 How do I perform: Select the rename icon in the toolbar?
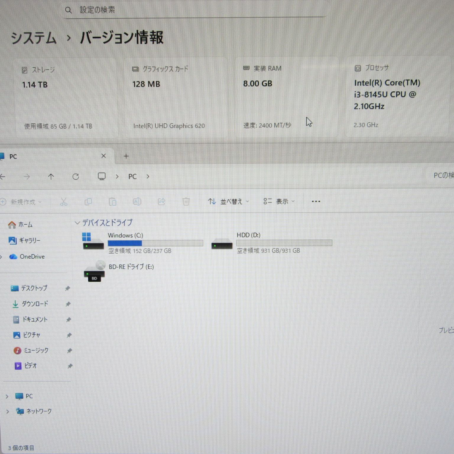pyautogui.click(x=137, y=201)
